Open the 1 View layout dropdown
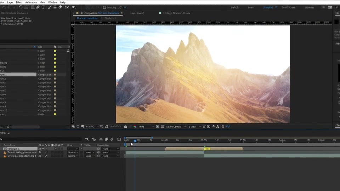Image resolution: width=340 pixels, height=191 pixels. 194,127
